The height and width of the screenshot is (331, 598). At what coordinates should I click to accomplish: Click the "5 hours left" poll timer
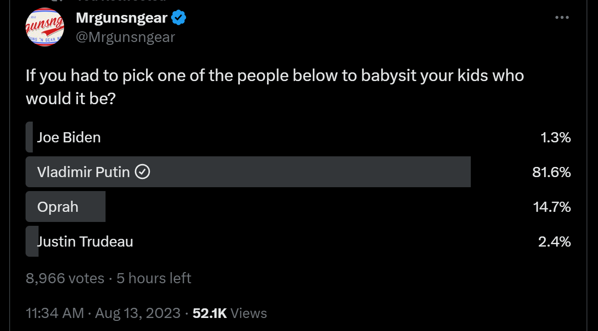(x=154, y=278)
